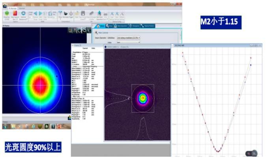Click the Trigger stopwatch icon in ribbon
The width and height of the screenshot is (266, 161).
point(71,13)
